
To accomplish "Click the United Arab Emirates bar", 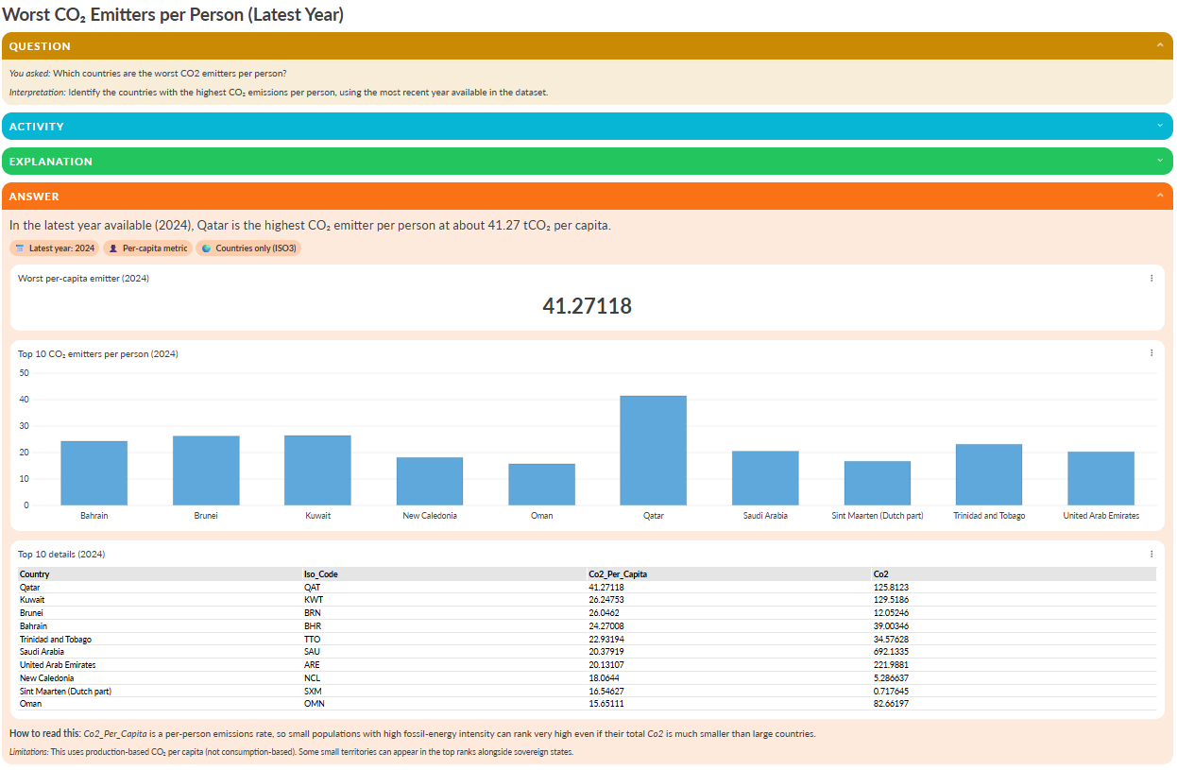I will [x=1100, y=478].
